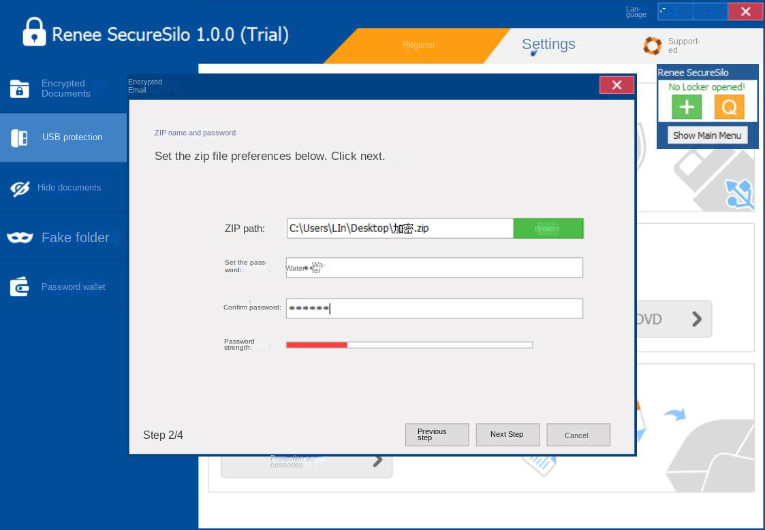This screenshot has width=765, height=530.
Task: Go back with Previous step button
Action: (x=437, y=435)
